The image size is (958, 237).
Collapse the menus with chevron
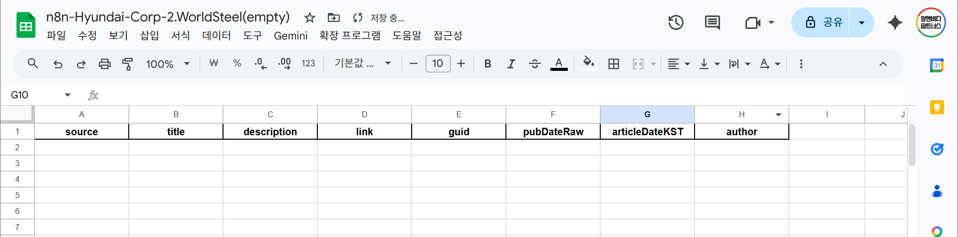[883, 64]
